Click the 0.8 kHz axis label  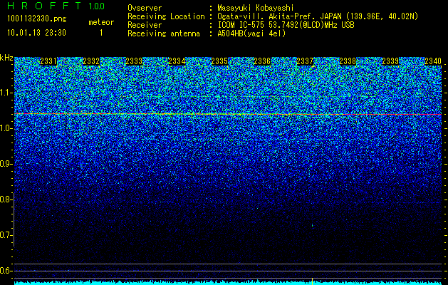click(x=5, y=199)
